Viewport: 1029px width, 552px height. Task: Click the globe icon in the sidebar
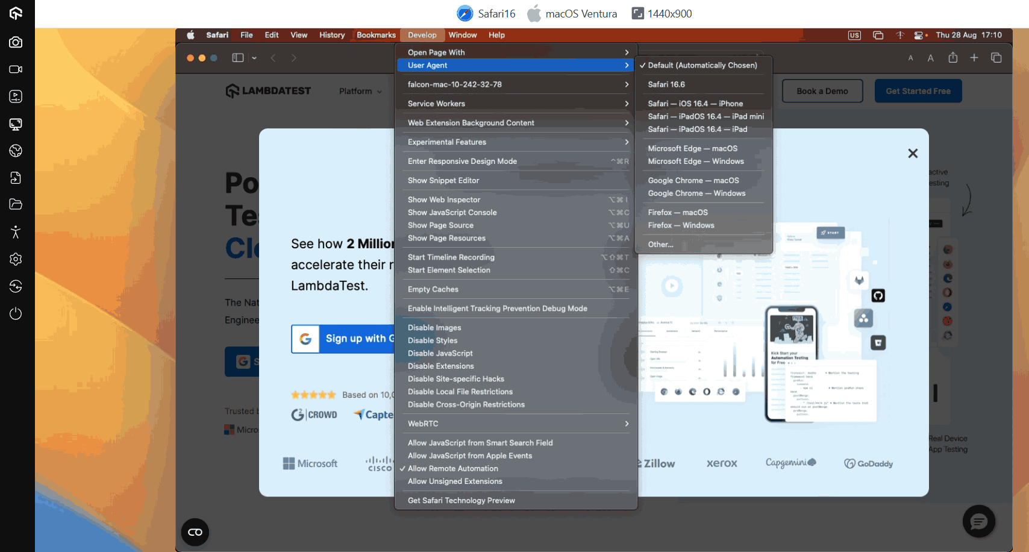click(x=16, y=151)
